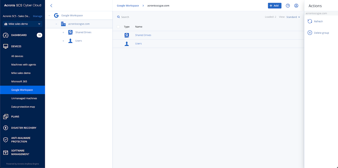Expand the Users tree node

pyautogui.click(x=63, y=41)
